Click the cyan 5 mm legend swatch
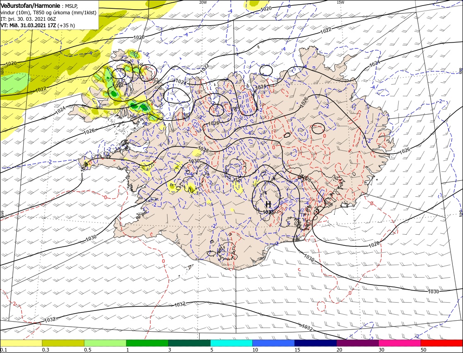The image size is (463, 353). click(231, 343)
